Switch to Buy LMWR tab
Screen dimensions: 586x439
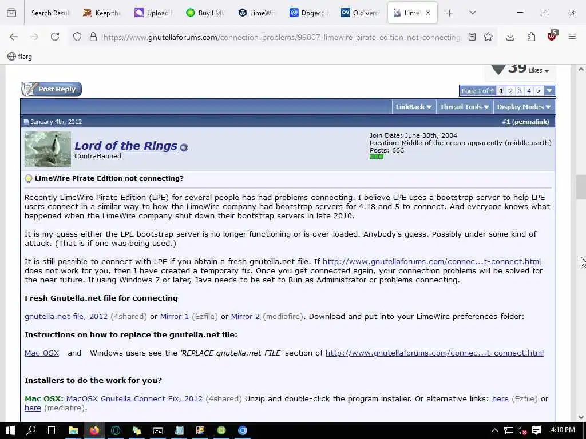tap(205, 13)
